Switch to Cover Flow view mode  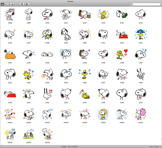click(x=12, y=4)
